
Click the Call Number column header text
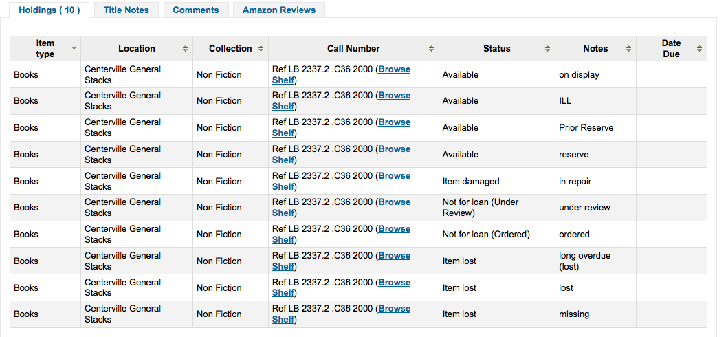tap(353, 49)
